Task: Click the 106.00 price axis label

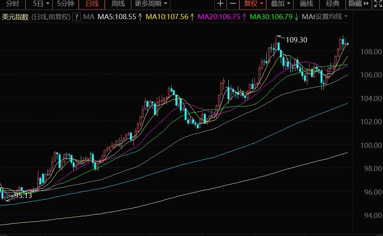Action: pyautogui.click(x=371, y=75)
